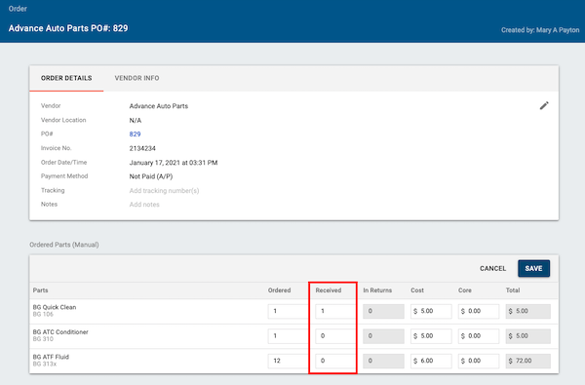Click Core field for BG Quick Clean
Screen dimensions: 585x385
[x=479, y=311]
